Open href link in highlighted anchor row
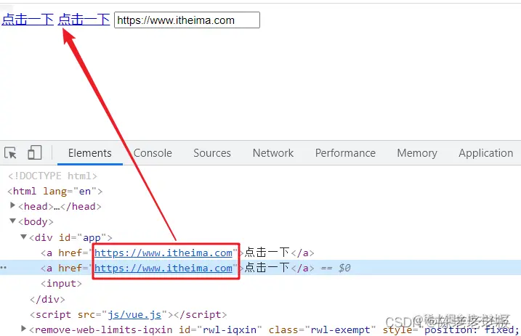 pyautogui.click(x=163, y=268)
